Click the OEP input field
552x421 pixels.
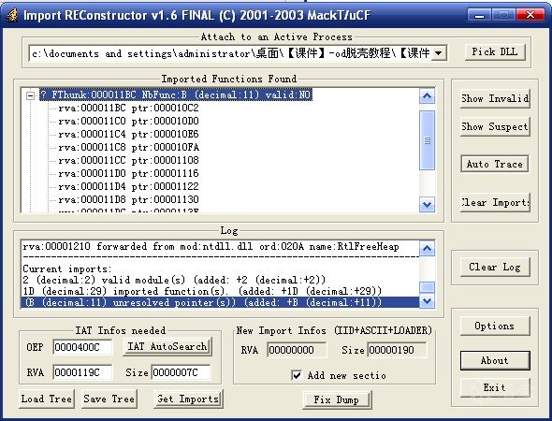click(x=82, y=347)
